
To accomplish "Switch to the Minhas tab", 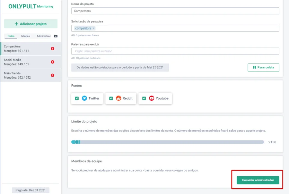I will click(25, 36).
